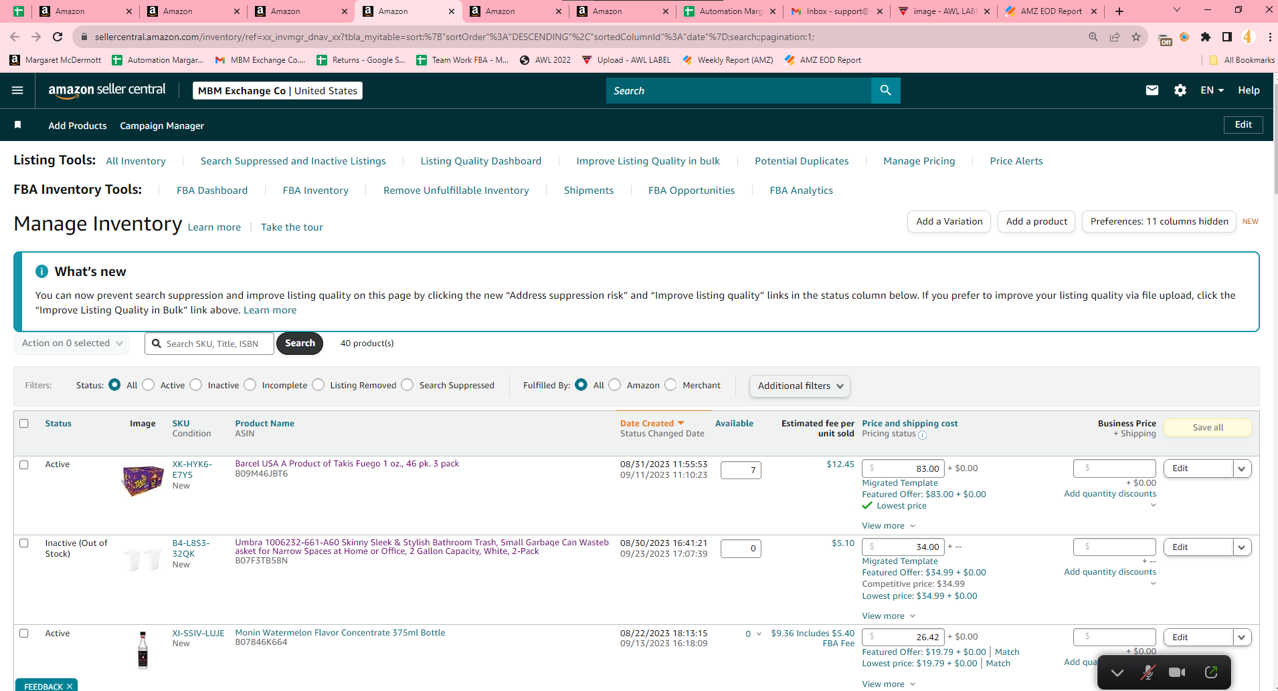Image resolution: width=1278 pixels, height=691 pixels.
Task: Click the info icon next to Pricing status
Action: coord(923,435)
